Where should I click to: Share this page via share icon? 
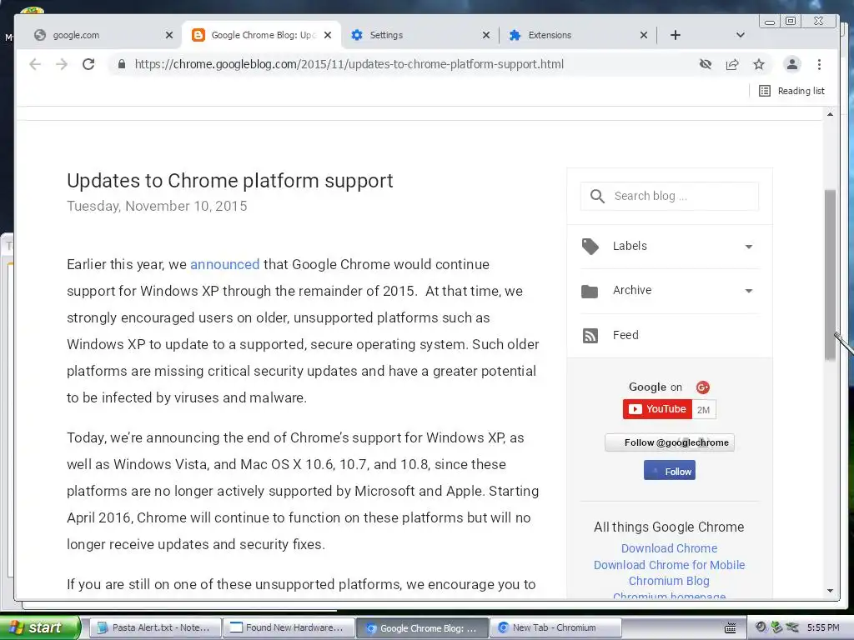[x=732, y=64]
